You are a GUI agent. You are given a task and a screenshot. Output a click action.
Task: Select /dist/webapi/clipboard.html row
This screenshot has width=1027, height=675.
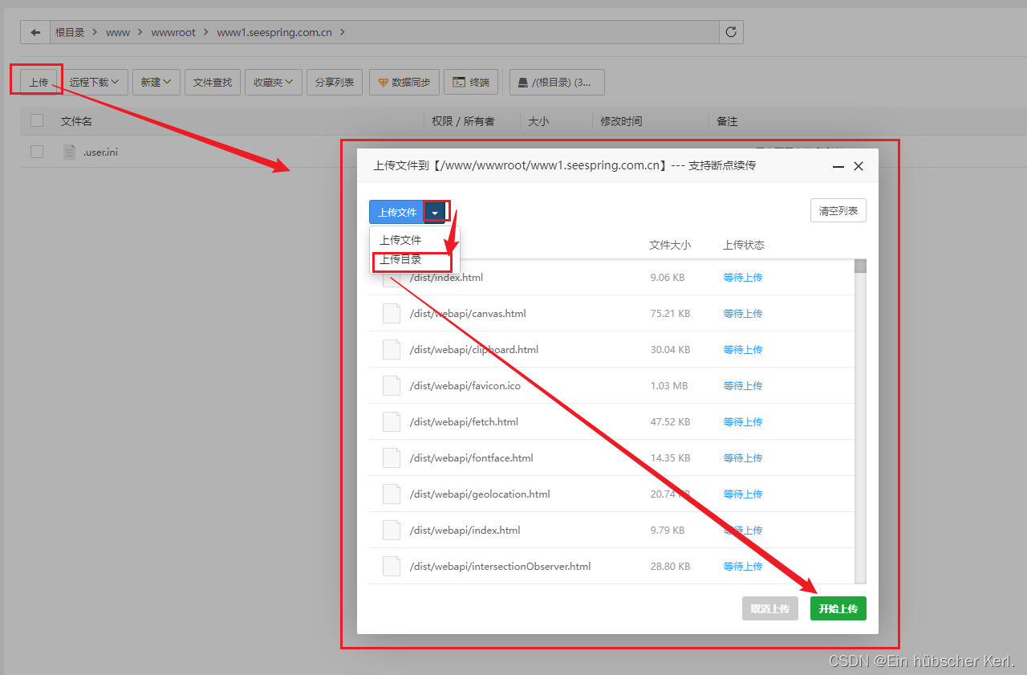point(611,349)
